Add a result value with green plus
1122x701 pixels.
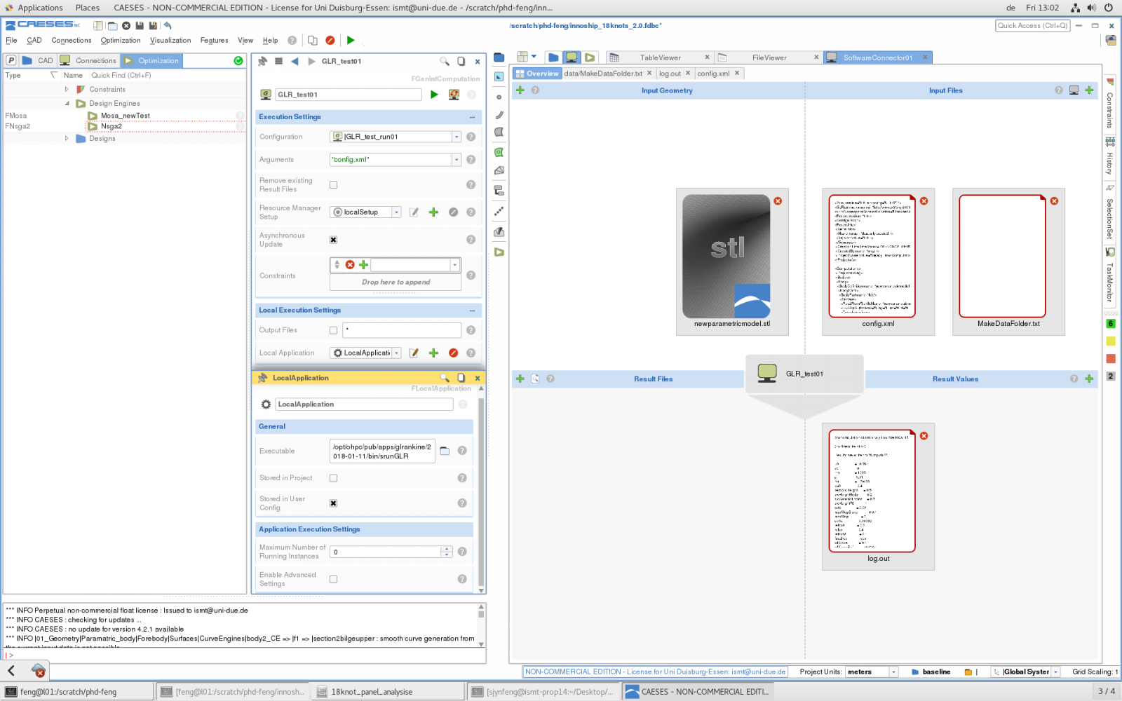tap(1089, 379)
